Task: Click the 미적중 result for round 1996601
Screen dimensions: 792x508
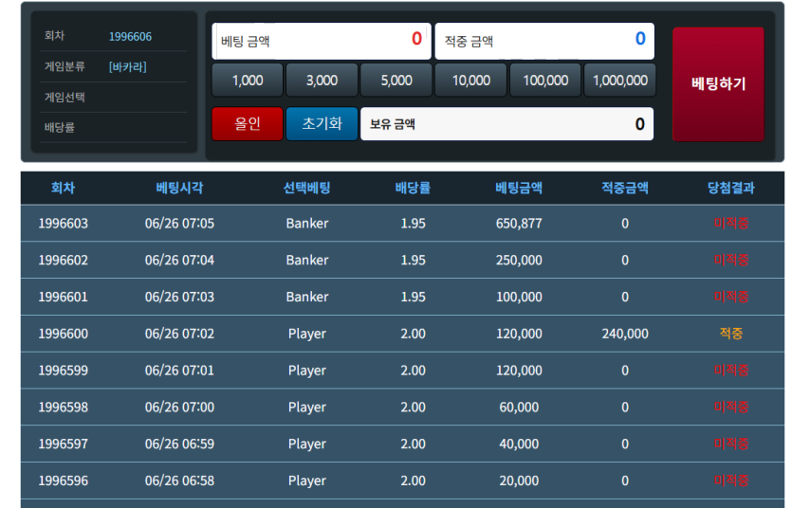Action: pos(731,297)
